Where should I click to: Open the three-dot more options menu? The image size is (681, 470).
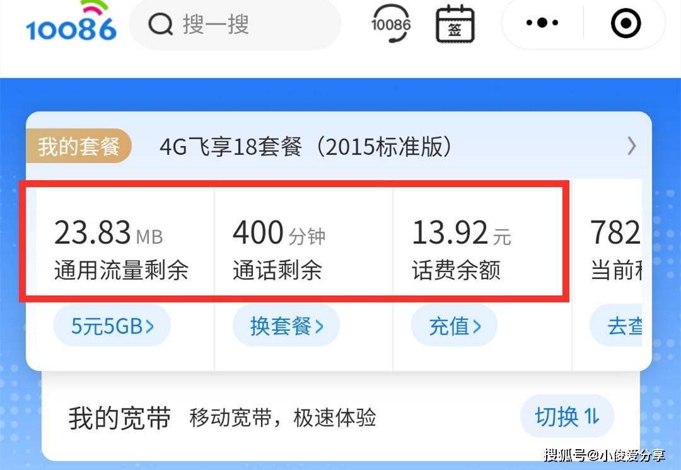(x=542, y=23)
